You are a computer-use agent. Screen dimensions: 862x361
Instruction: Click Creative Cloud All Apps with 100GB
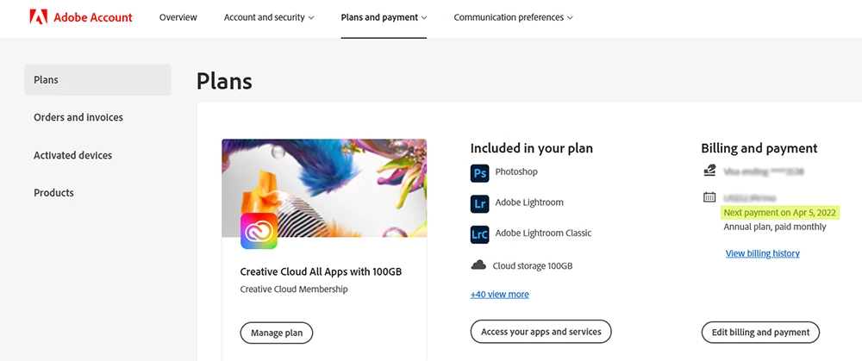click(321, 272)
